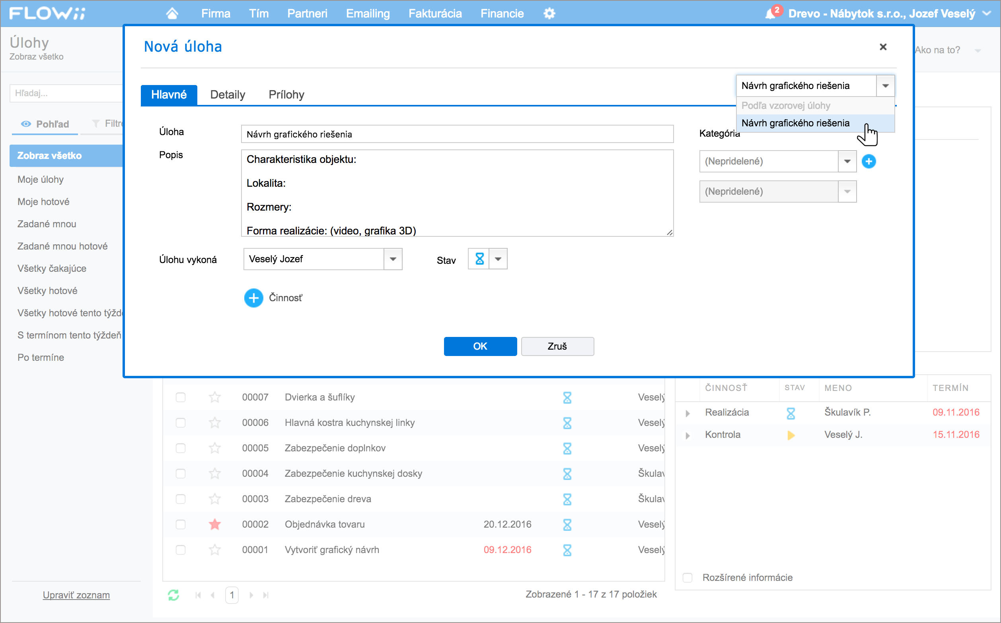The image size is (1001, 623).
Task: Open the template task dropdown arrow
Action: pyautogui.click(x=885, y=86)
